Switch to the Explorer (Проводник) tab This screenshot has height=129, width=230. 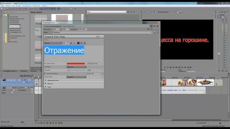point(24,71)
